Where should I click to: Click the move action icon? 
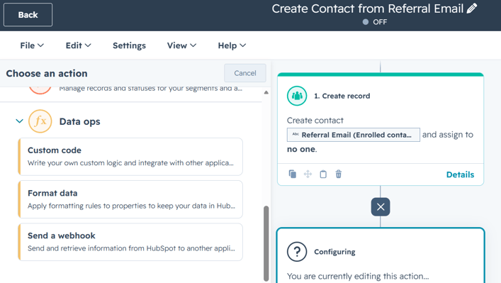pos(308,174)
